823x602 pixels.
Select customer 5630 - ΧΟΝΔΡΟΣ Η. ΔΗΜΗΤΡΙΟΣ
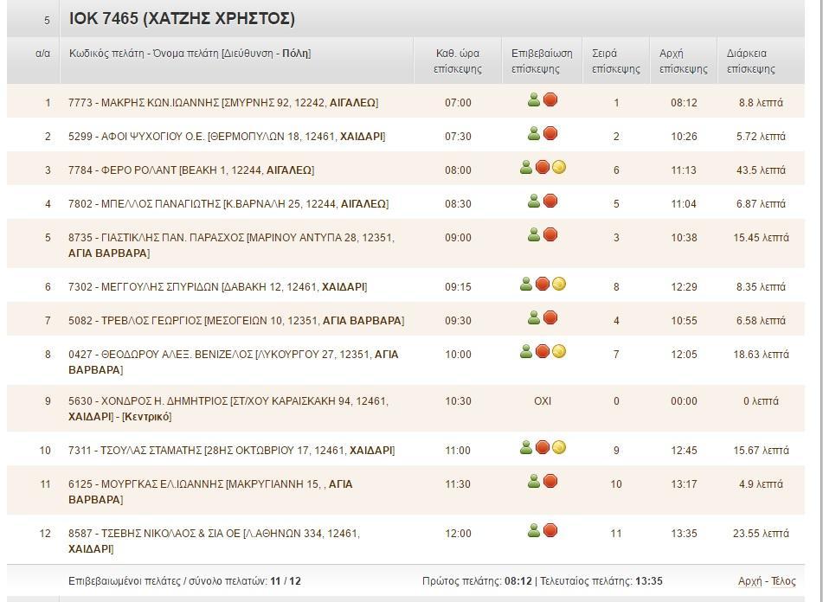(228, 408)
